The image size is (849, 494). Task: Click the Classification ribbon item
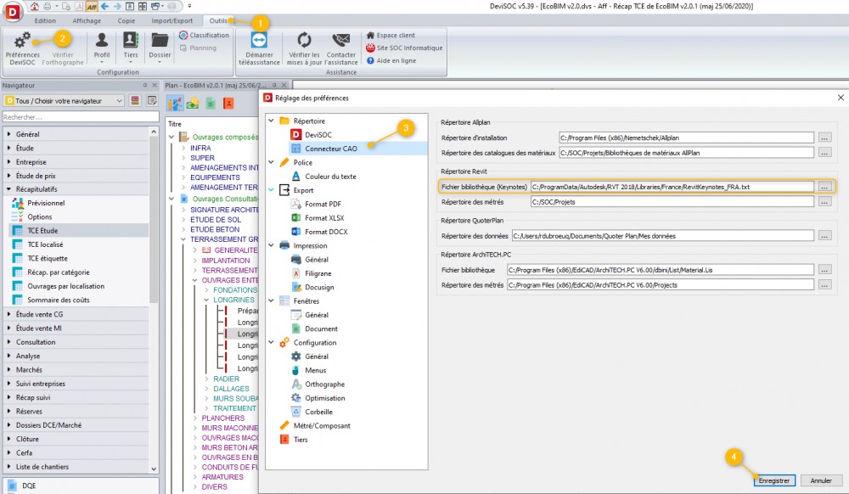click(x=204, y=35)
